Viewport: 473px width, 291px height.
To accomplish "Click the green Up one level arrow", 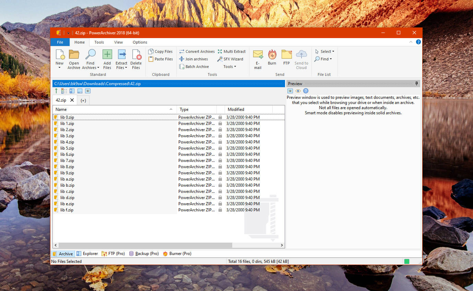I will 56,91.
